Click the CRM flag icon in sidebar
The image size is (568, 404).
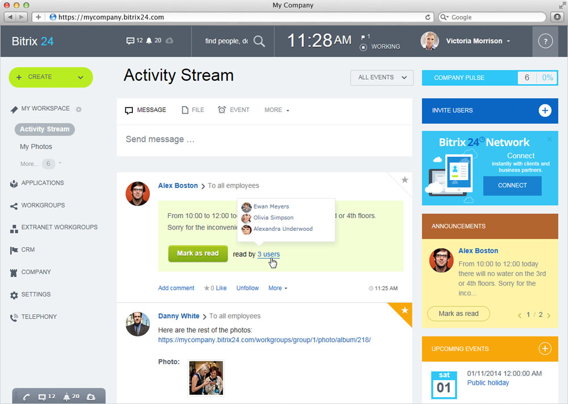pos(14,251)
